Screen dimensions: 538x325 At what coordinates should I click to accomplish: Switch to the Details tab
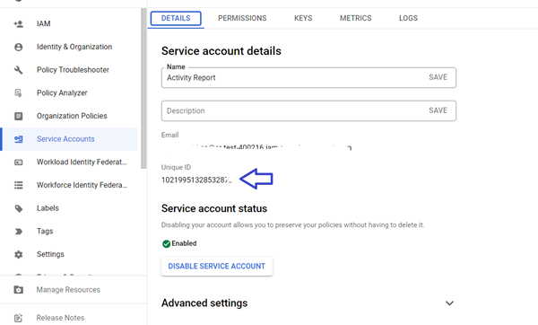[x=176, y=18]
